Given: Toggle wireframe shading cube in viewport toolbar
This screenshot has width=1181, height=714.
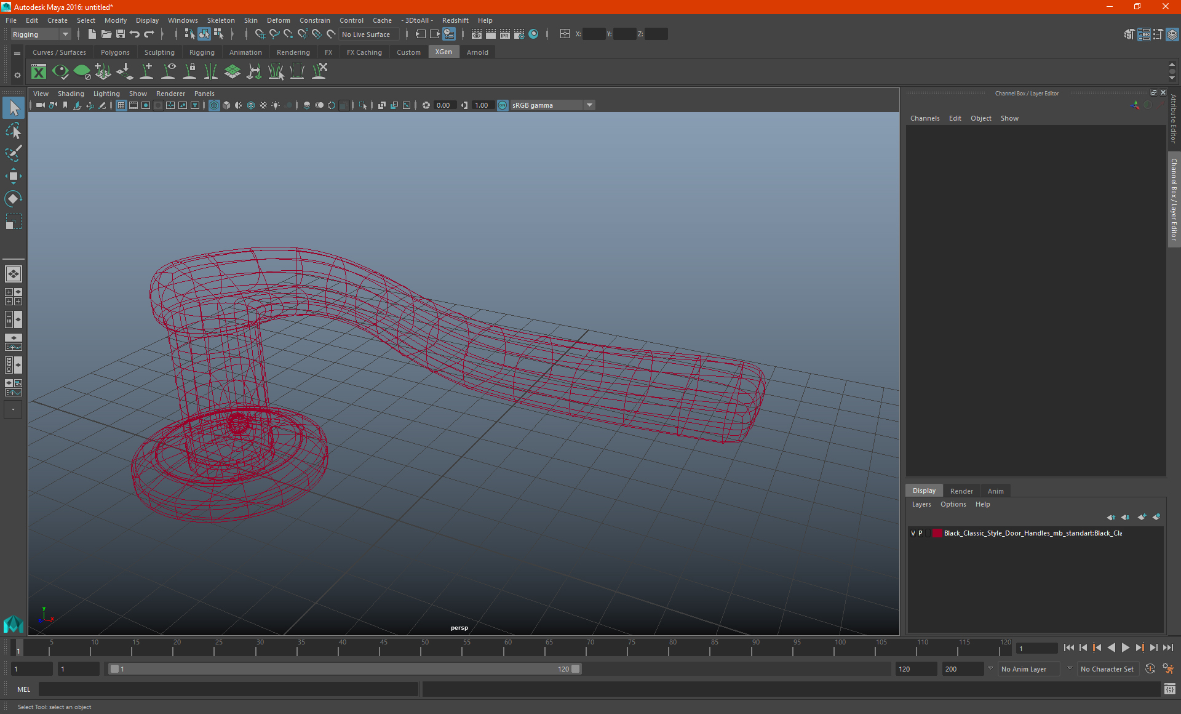Looking at the screenshot, I should point(214,105).
